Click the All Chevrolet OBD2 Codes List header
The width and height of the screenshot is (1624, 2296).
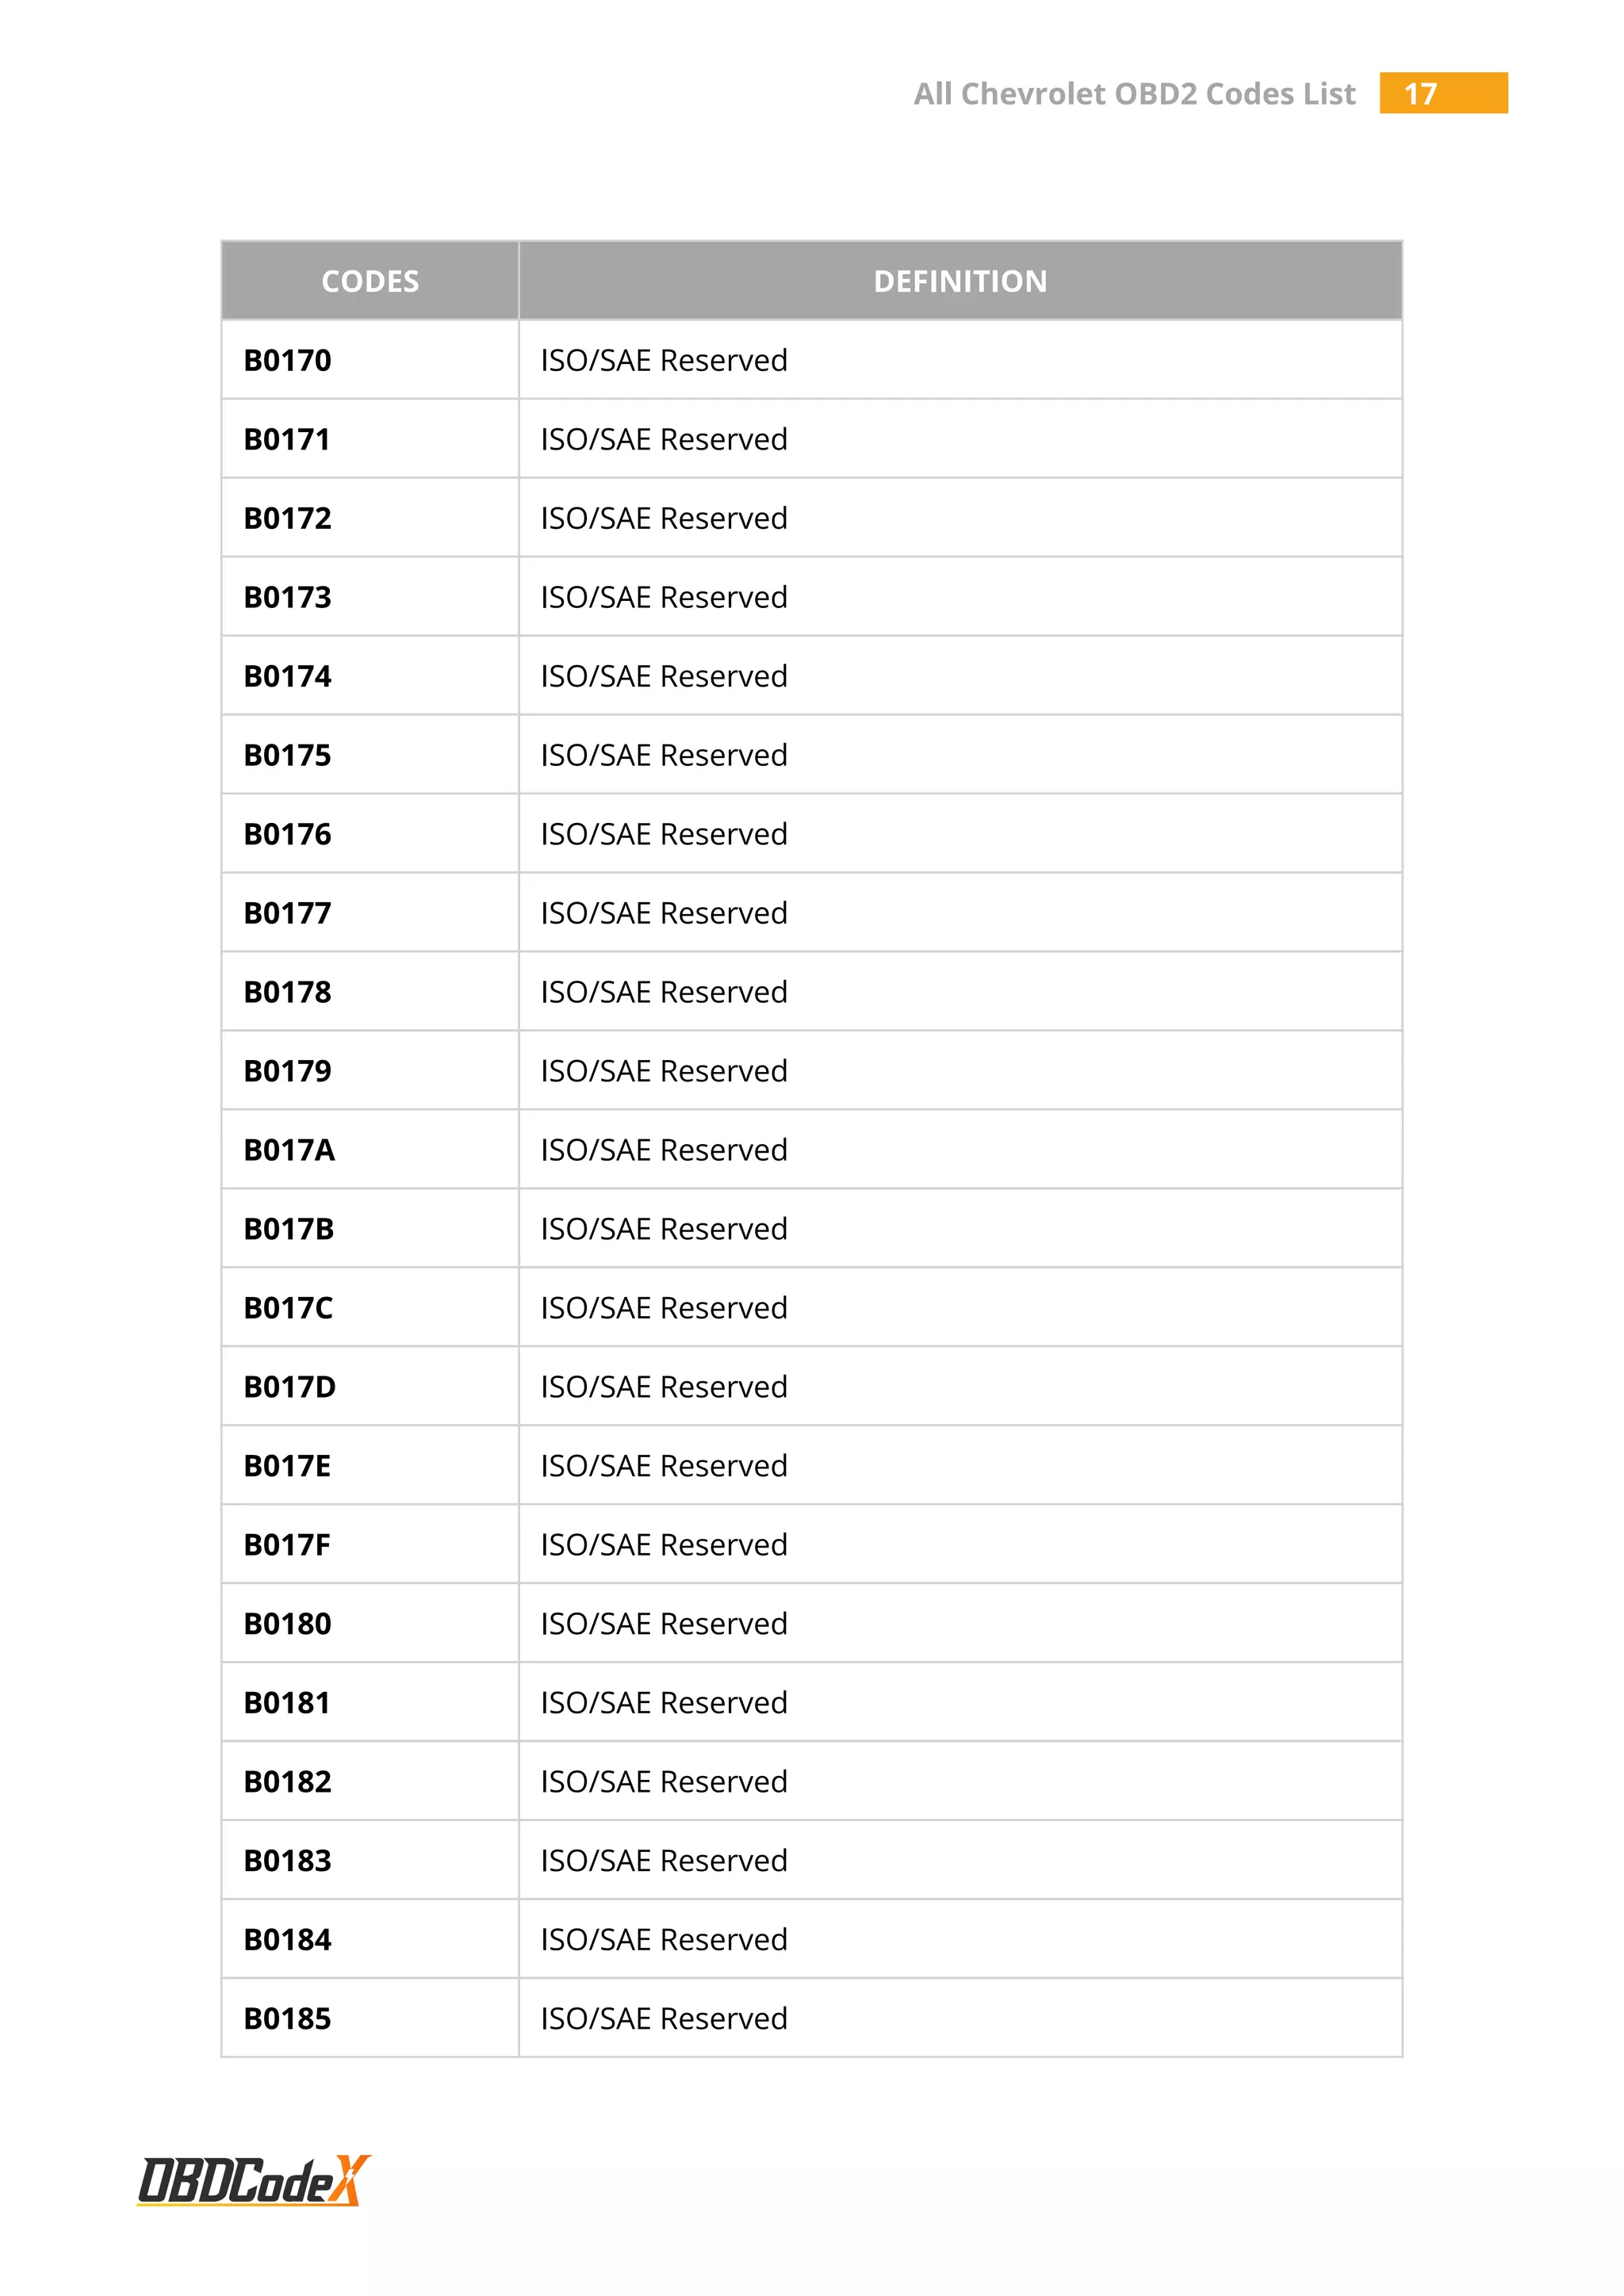tap(1134, 93)
